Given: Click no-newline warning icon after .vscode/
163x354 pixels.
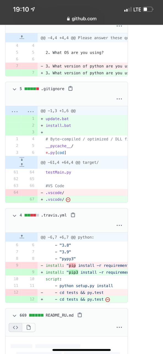Looking at the screenshot, I should click(68, 200).
